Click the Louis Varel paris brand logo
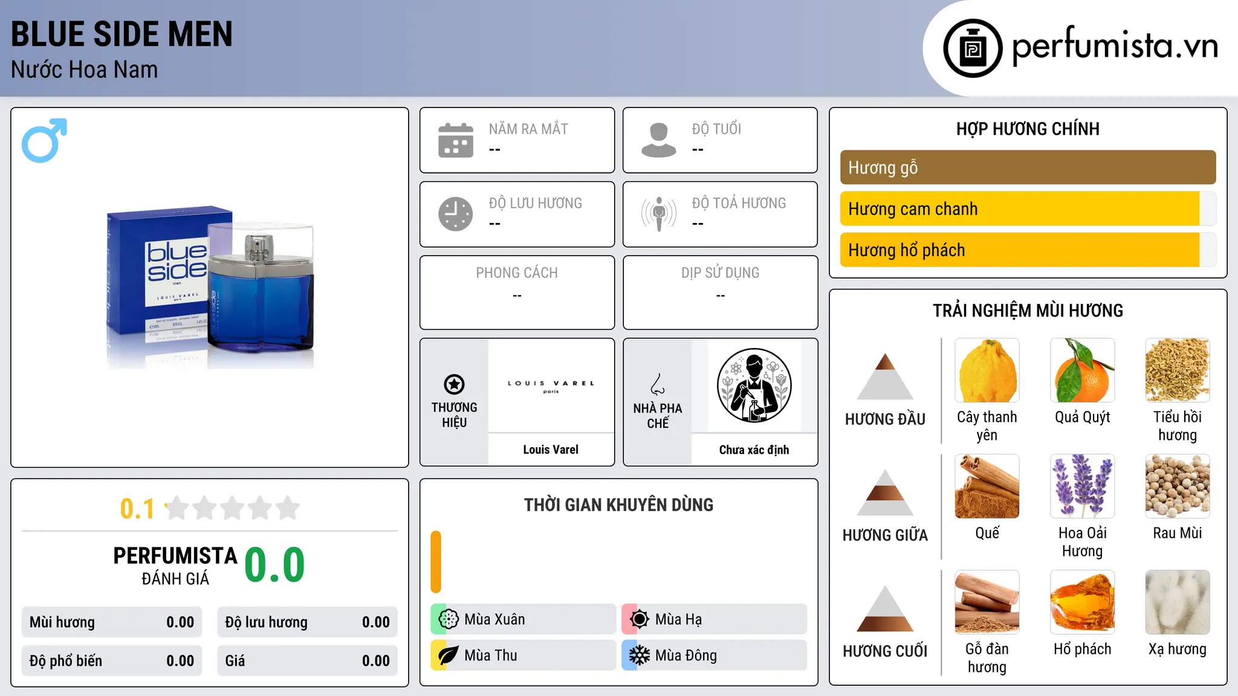Viewport: 1238px width, 696px height. coord(551,386)
